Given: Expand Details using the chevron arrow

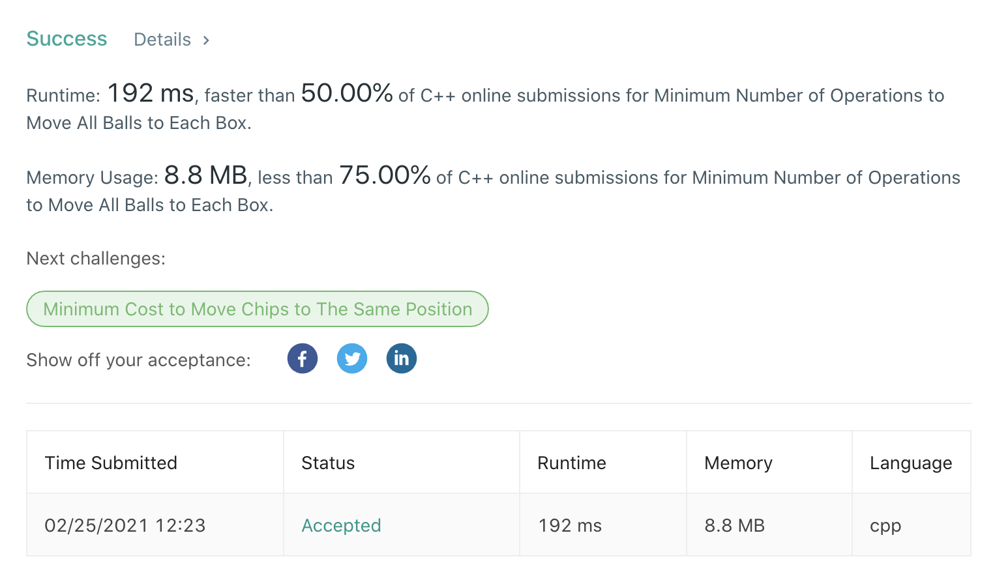Looking at the screenshot, I should coord(206,40).
